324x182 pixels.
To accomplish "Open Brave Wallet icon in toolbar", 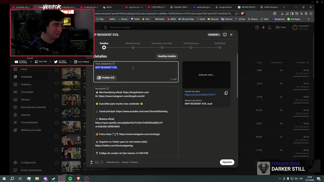I will pos(297,14).
